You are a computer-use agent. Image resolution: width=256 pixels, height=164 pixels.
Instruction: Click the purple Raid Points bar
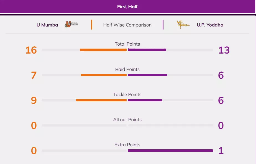click(x=148, y=75)
